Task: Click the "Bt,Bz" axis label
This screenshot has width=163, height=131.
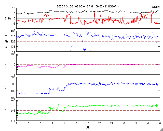Action: [8, 18]
